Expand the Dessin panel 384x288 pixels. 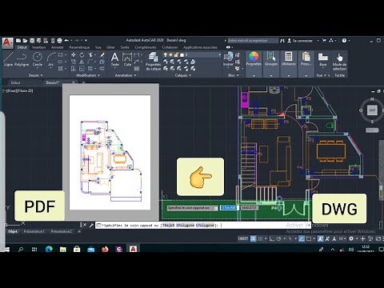(35, 75)
